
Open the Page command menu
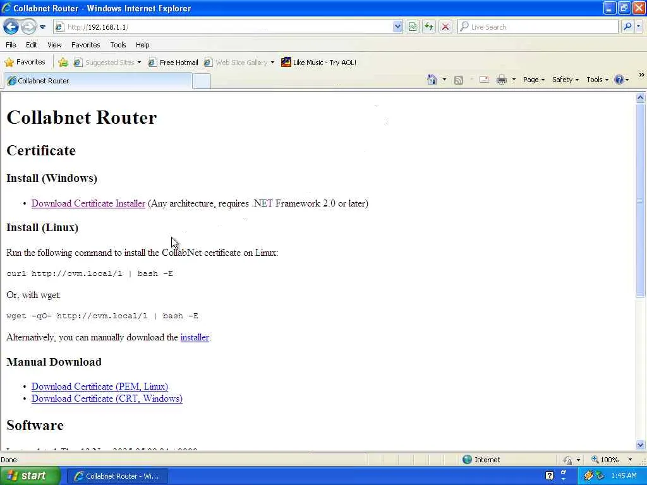click(x=533, y=80)
